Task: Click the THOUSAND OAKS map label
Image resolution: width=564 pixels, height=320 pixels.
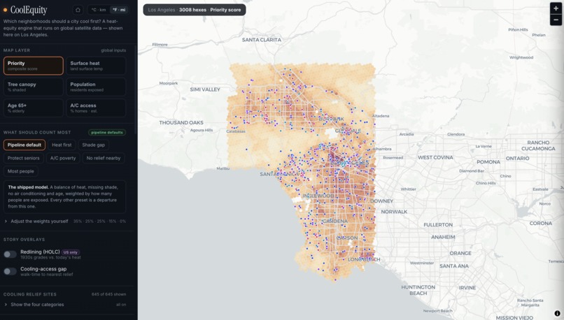Action: 181,123
